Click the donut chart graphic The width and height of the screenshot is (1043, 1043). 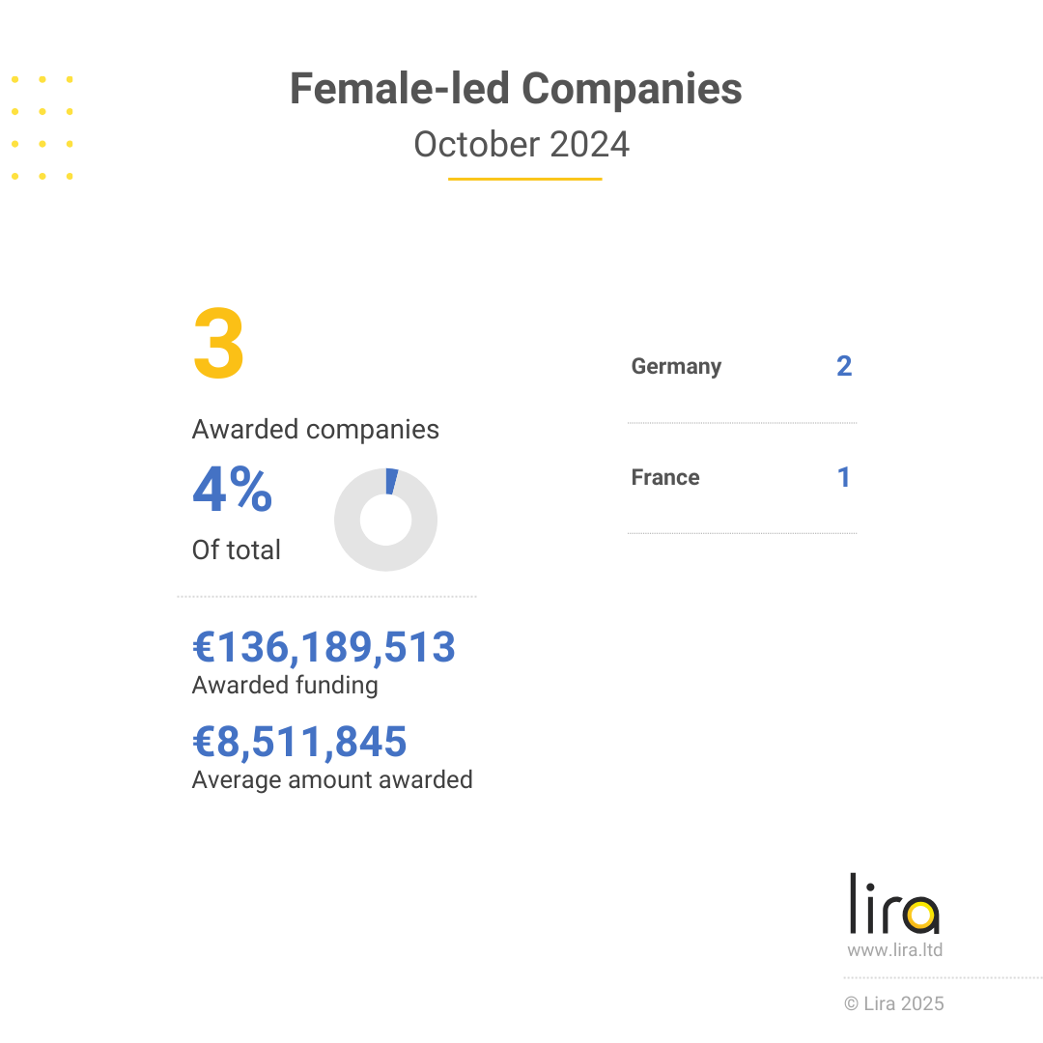pyautogui.click(x=385, y=520)
